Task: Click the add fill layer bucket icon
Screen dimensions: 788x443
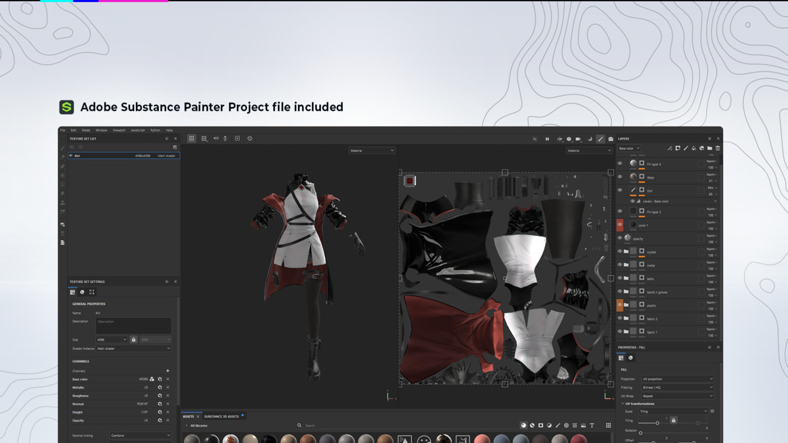Action: point(694,148)
